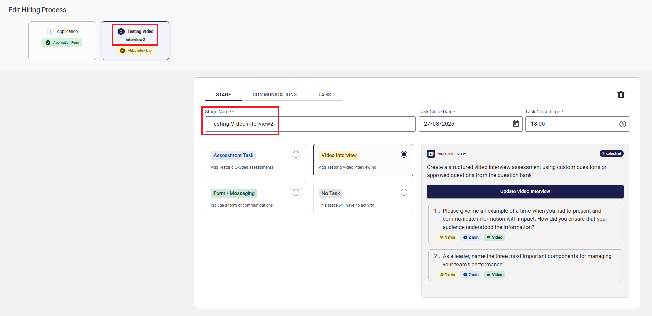Click 'Add Testgrid Video Interviewing' text
The height and width of the screenshot is (316, 652).
(347, 167)
